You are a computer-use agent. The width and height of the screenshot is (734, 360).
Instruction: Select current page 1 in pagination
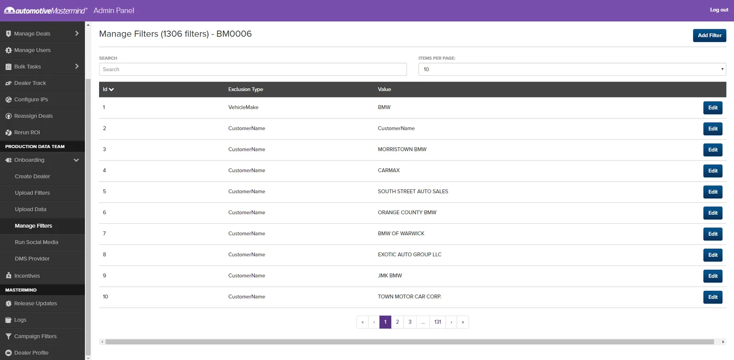[x=385, y=322]
